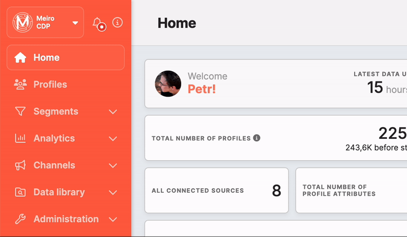Click the Home house icon
Viewport: 407px width, 237px height.
[x=20, y=57]
